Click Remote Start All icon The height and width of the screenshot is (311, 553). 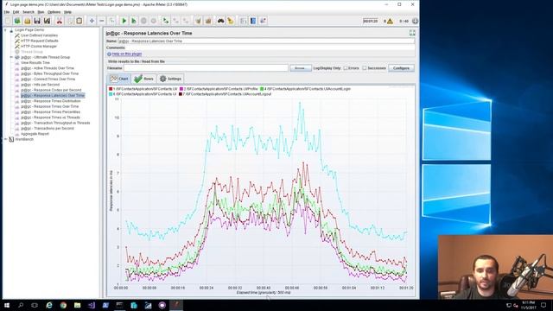tap(166, 21)
